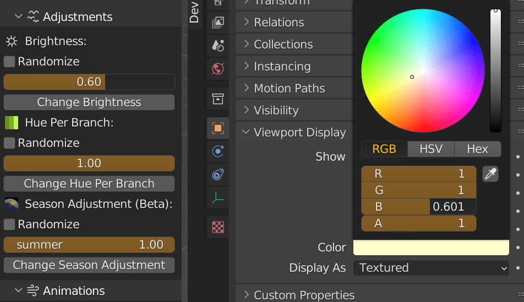524x302 pixels.
Task: Expand the Instancing panel
Action: click(247, 66)
